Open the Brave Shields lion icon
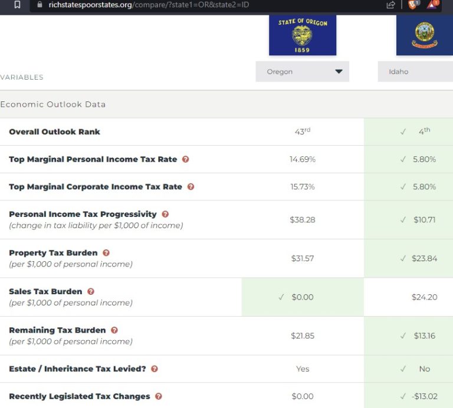The image size is (453, 408). (413, 5)
